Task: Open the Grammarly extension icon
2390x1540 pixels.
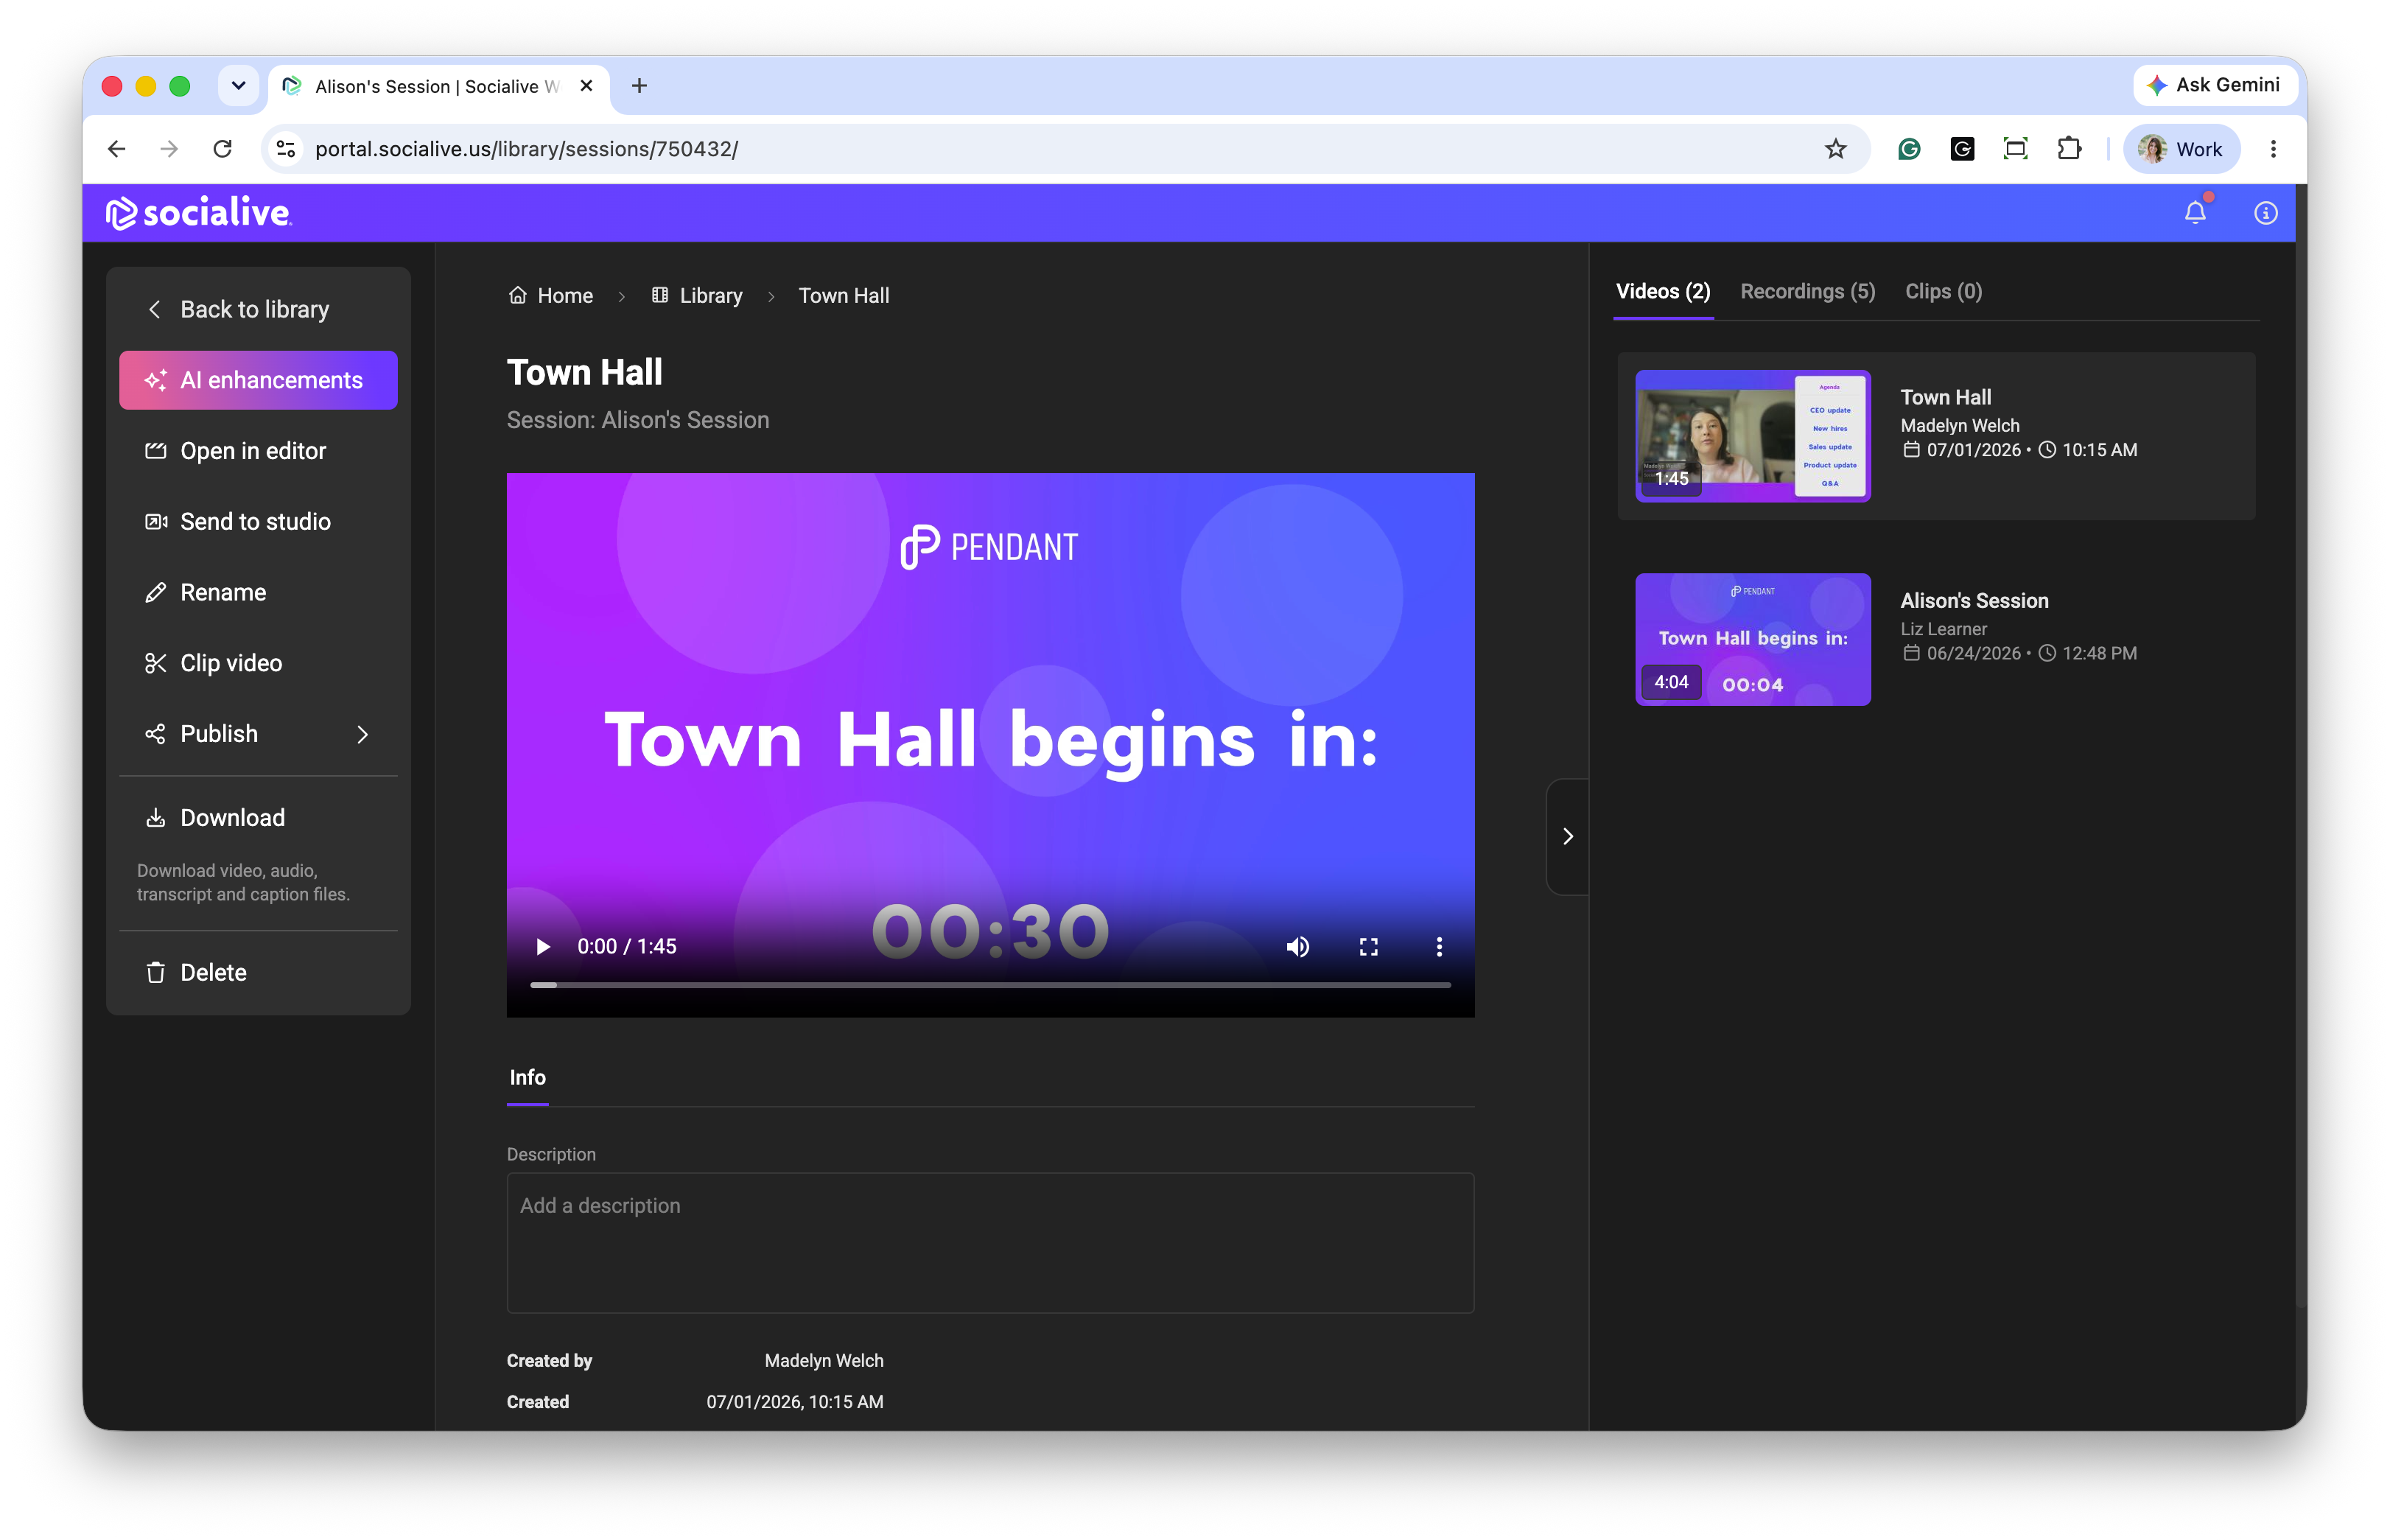Action: point(1909,149)
